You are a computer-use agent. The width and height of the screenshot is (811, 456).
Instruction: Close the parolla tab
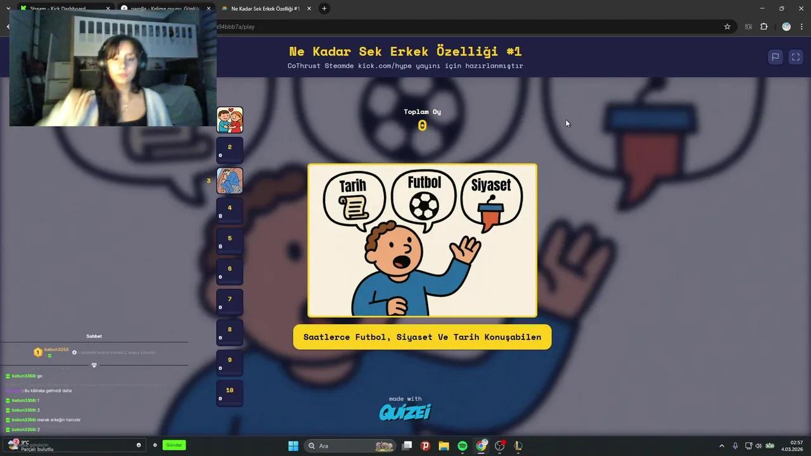click(x=208, y=8)
